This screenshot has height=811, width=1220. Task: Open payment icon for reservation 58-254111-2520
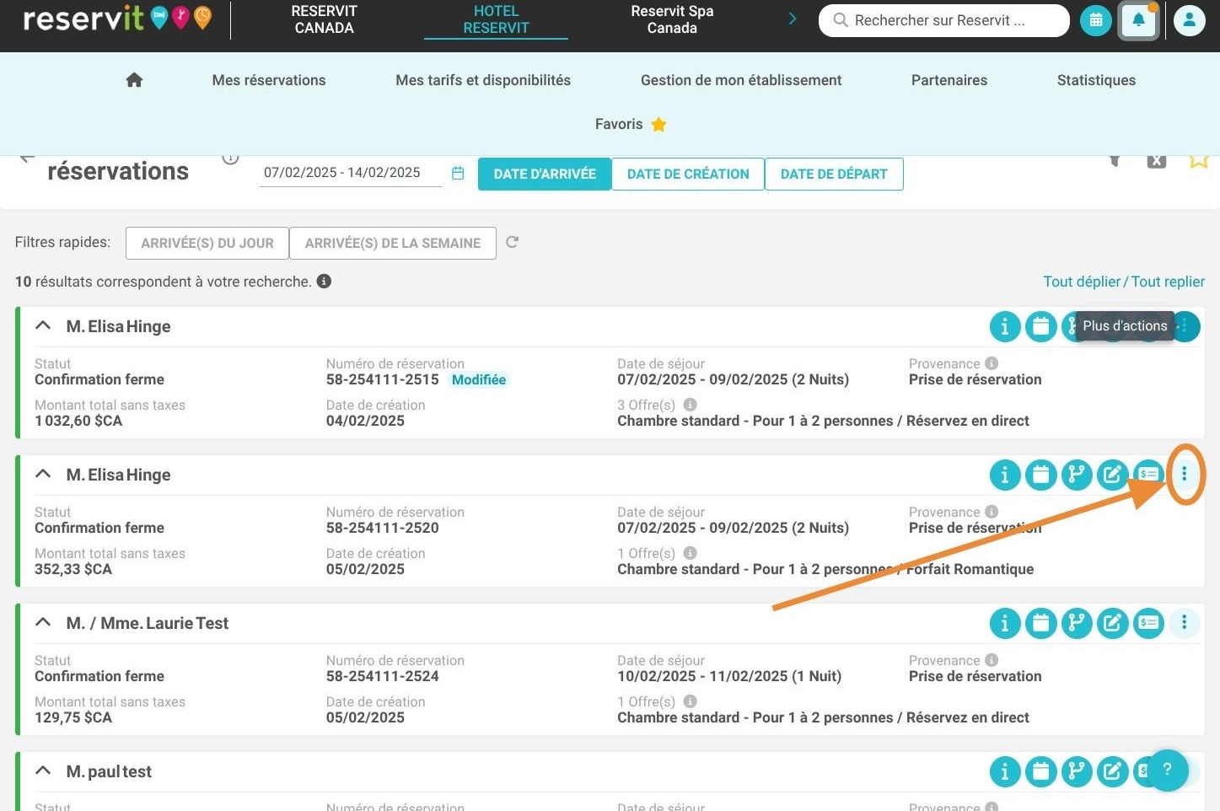click(1148, 475)
